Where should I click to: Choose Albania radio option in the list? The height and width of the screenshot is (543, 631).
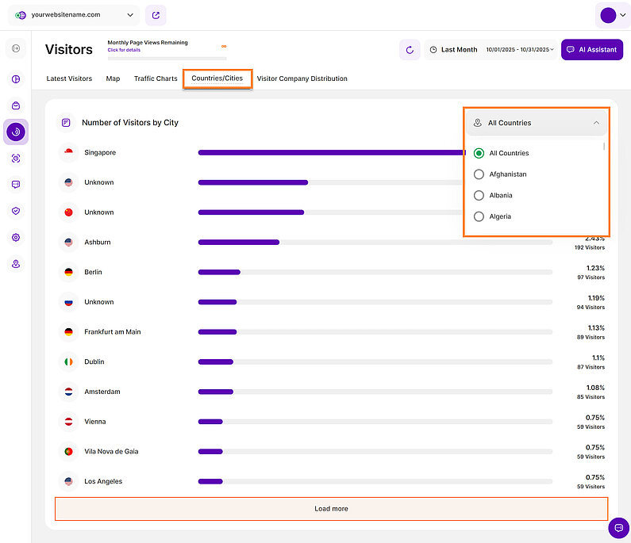pyautogui.click(x=479, y=195)
